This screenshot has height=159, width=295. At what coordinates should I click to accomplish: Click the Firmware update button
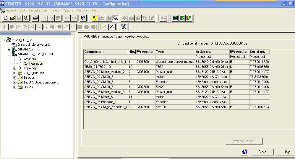pyautogui.click(x=244, y=141)
